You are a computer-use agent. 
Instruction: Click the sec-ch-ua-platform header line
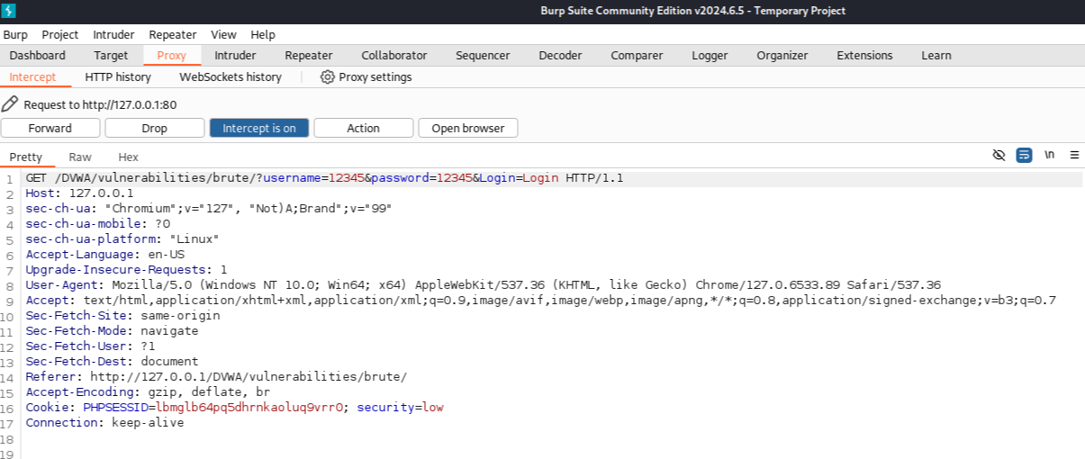[122, 239]
